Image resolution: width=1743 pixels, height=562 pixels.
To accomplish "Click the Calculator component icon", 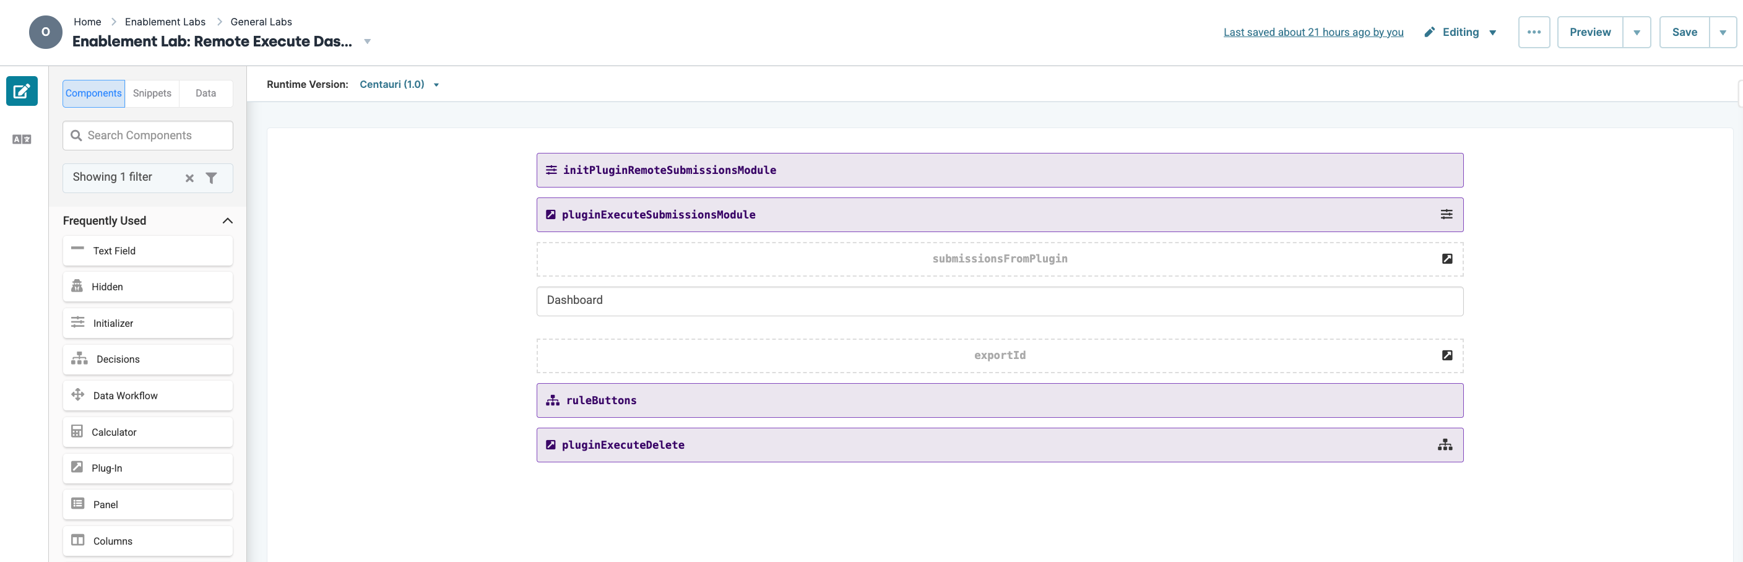I will [79, 431].
